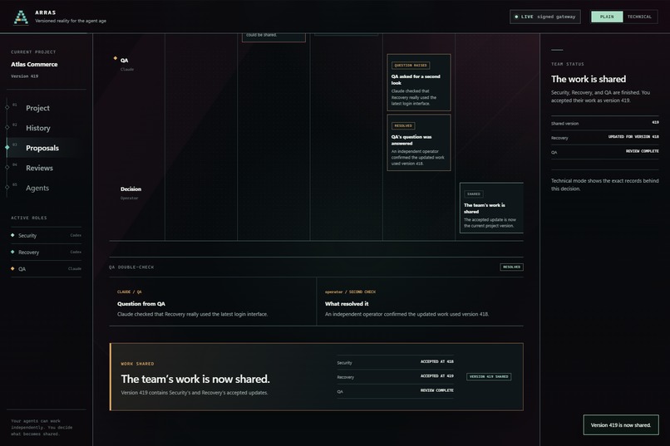Viewport: 670px width, 446px height.
Task: Open the QA's question was answered card
Action: 419,143
